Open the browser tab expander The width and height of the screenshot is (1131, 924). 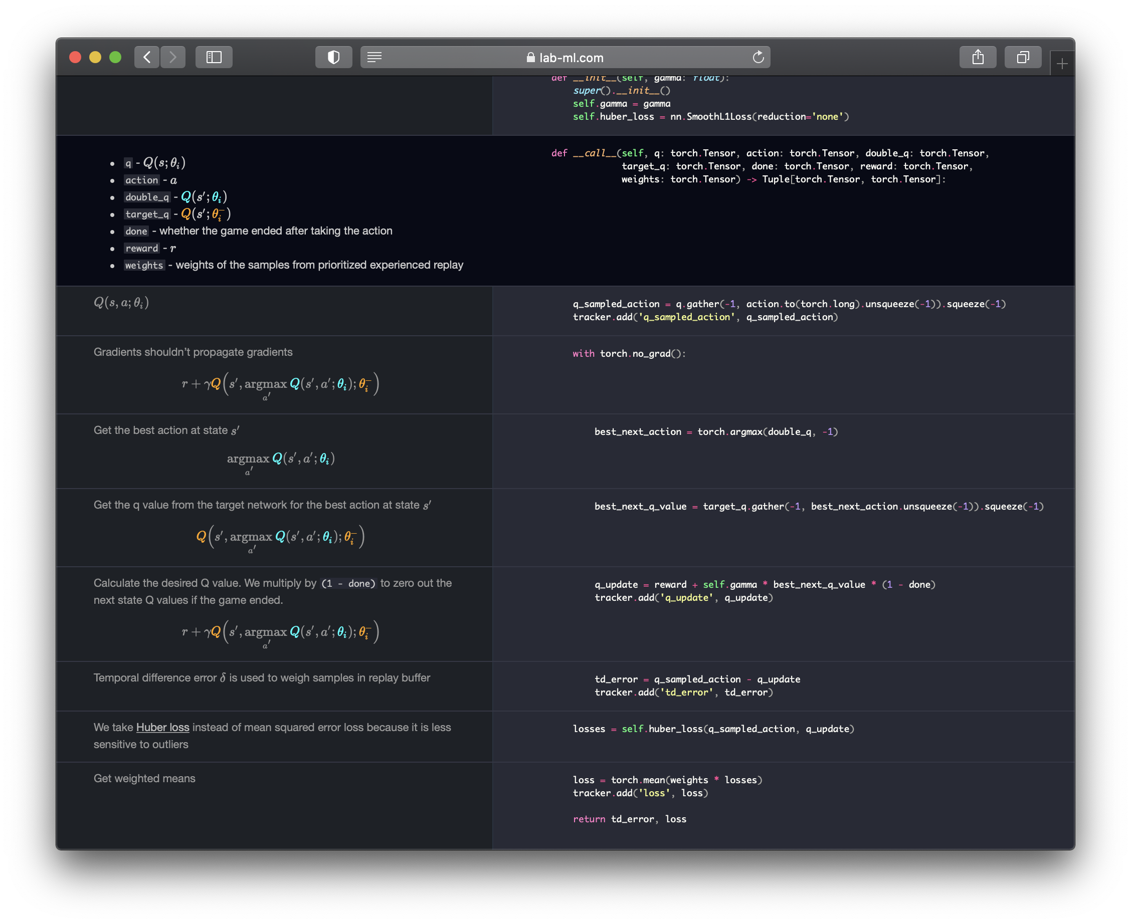pyautogui.click(x=1024, y=57)
